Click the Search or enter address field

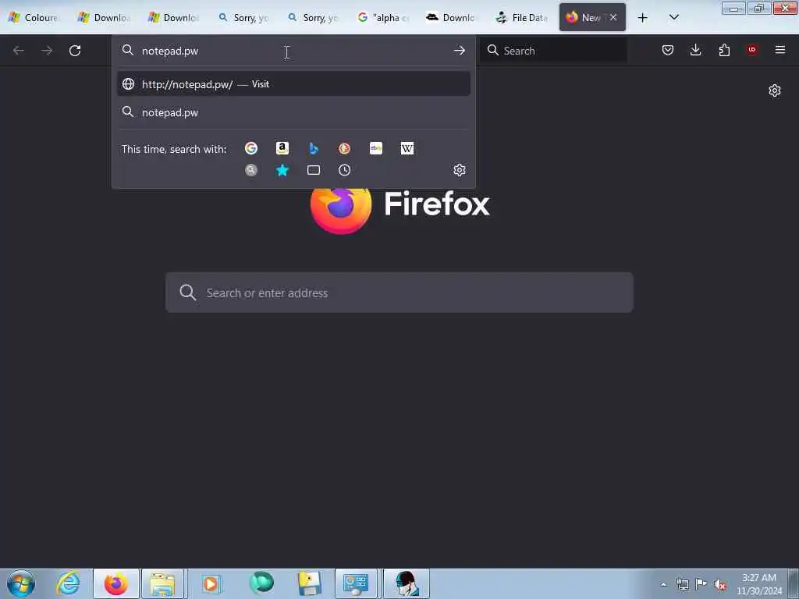pos(399,292)
